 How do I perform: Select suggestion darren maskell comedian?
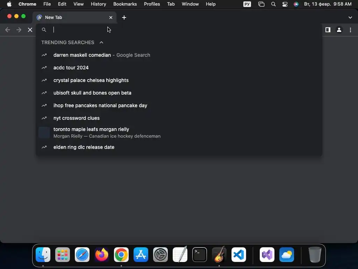click(x=179, y=55)
